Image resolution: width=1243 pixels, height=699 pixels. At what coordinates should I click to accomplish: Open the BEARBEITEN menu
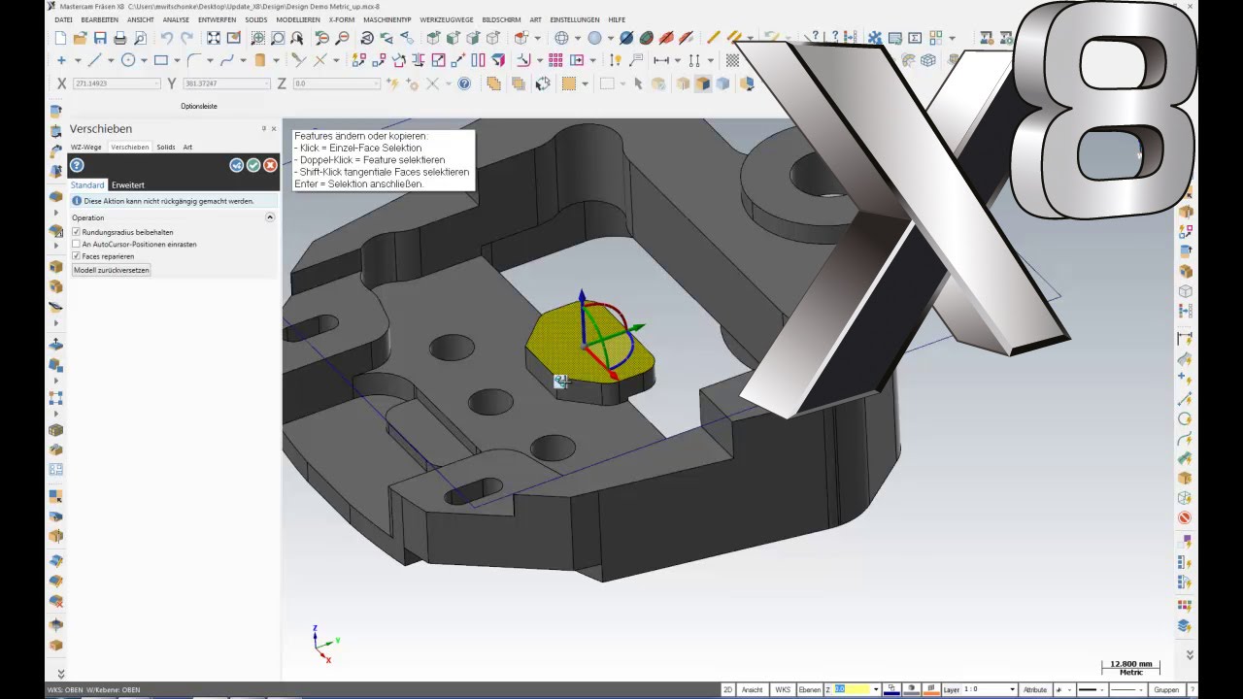[x=100, y=19]
